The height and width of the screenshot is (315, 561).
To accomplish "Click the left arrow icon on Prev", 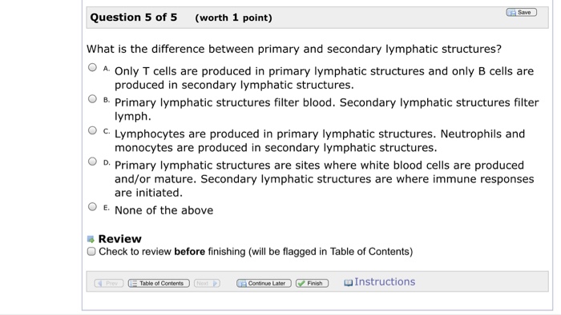I will (x=100, y=283).
